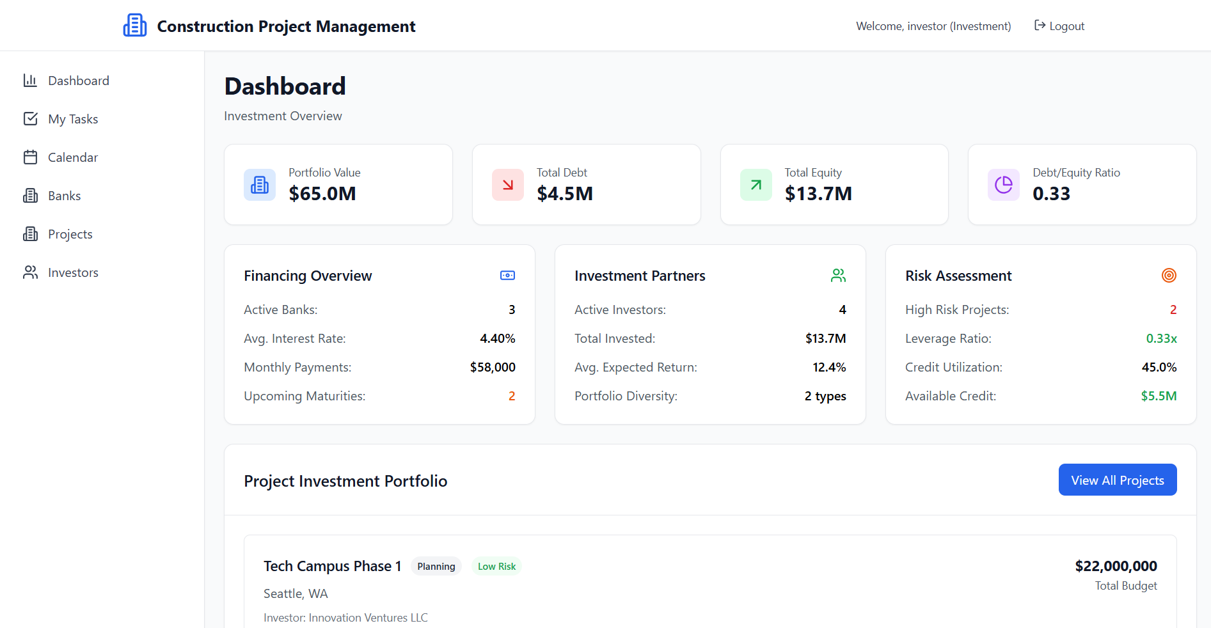Click the Portfolio Value building icon
The height and width of the screenshot is (628, 1211).
[x=260, y=185]
